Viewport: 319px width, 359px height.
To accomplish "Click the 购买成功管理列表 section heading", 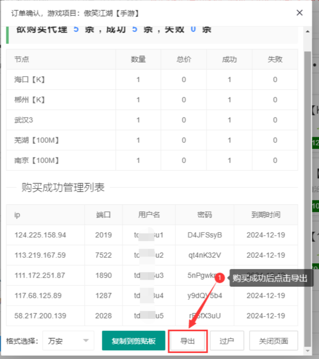I will click(x=63, y=187).
